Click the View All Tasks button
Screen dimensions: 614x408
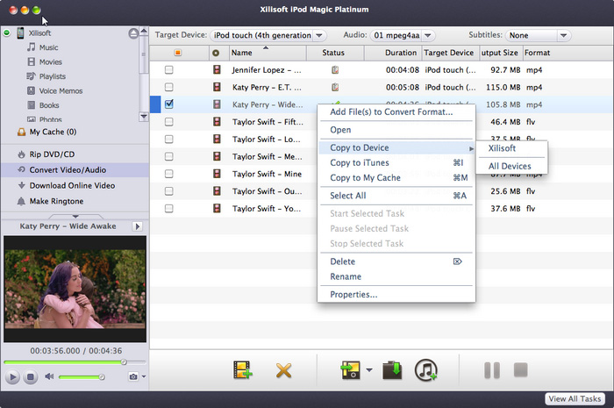575,398
